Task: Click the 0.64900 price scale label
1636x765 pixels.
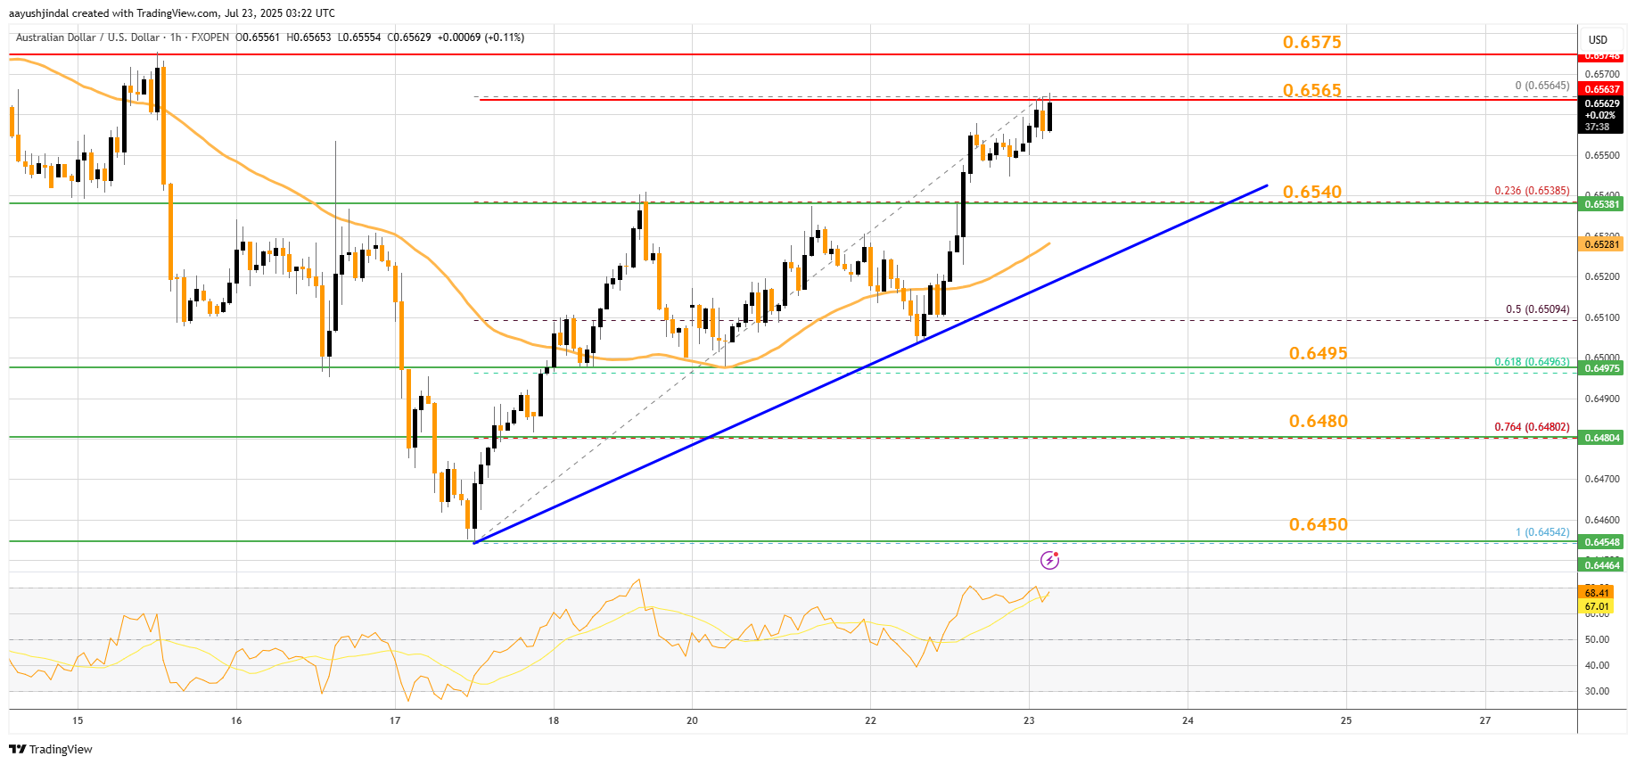Action: pos(1602,399)
